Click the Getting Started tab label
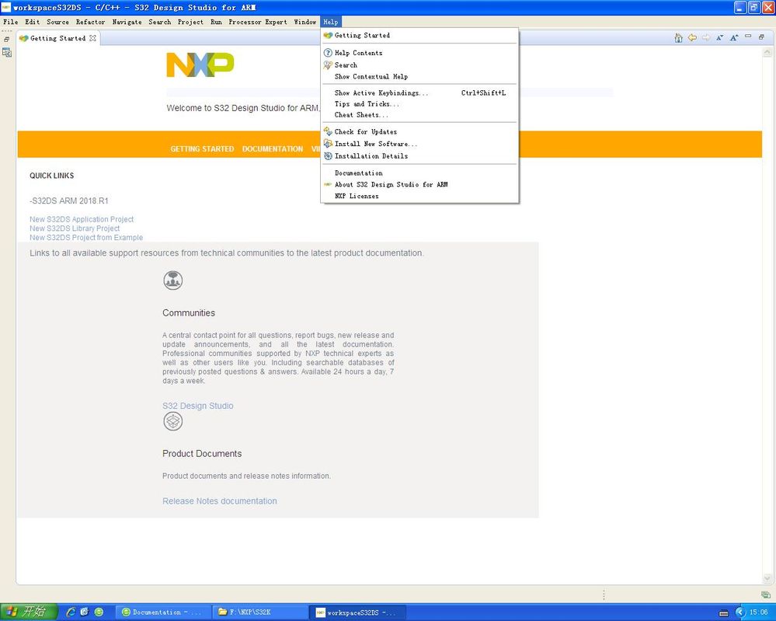 pyautogui.click(x=57, y=38)
